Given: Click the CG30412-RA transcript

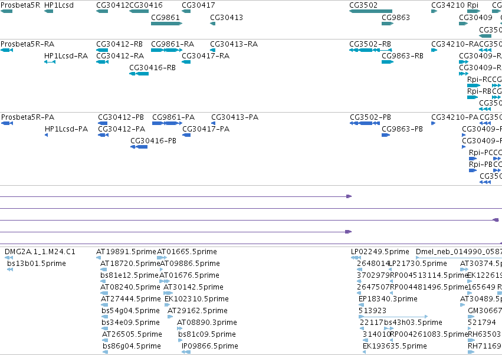Looking at the screenshot, I should [x=102, y=62].
